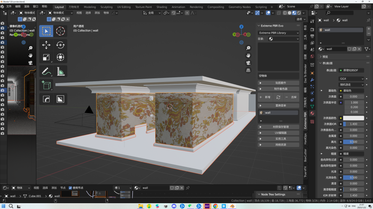Open the 文件 File menu

(x=9, y=7)
